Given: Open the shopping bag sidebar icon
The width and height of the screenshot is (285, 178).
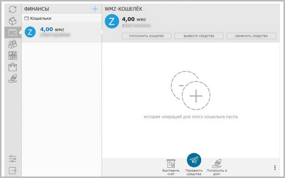Looking at the screenshot, I should 12,67.
